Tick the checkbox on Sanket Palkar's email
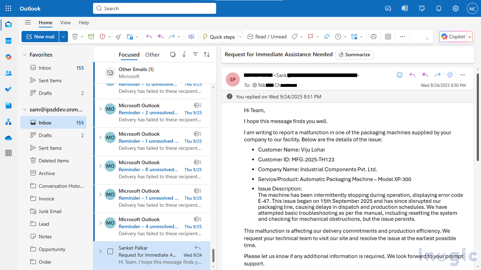The image size is (481, 270). [110, 251]
